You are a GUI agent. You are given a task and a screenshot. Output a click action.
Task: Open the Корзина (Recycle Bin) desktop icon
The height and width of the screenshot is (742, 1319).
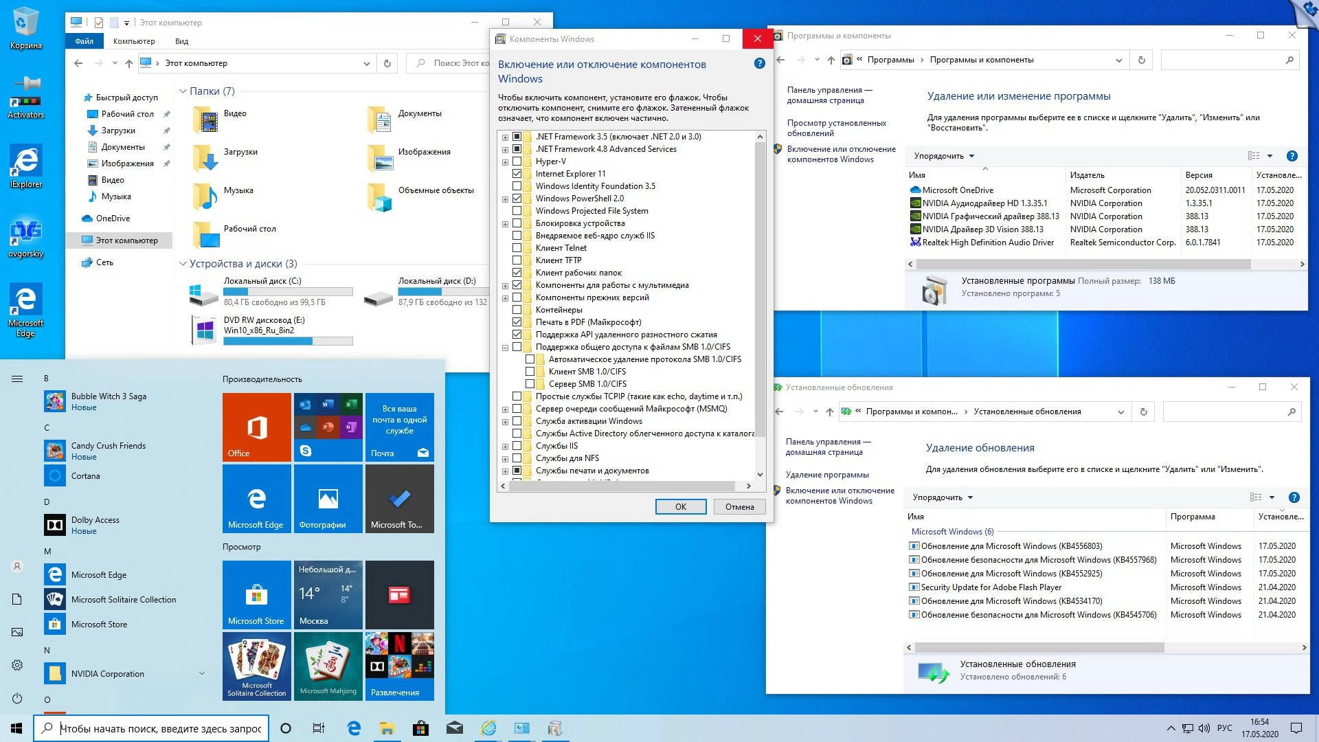coord(26,21)
